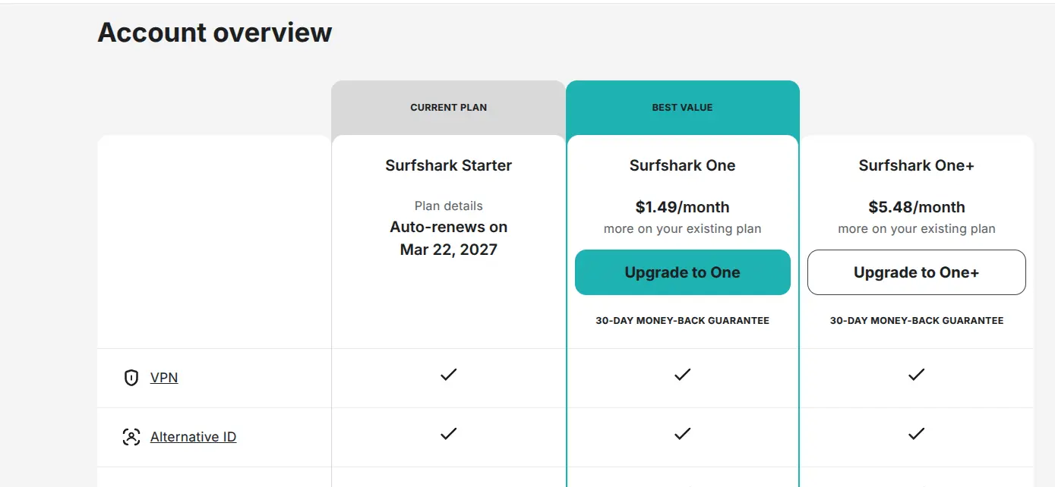
Task: Select the Current Plan column header
Action: (449, 108)
